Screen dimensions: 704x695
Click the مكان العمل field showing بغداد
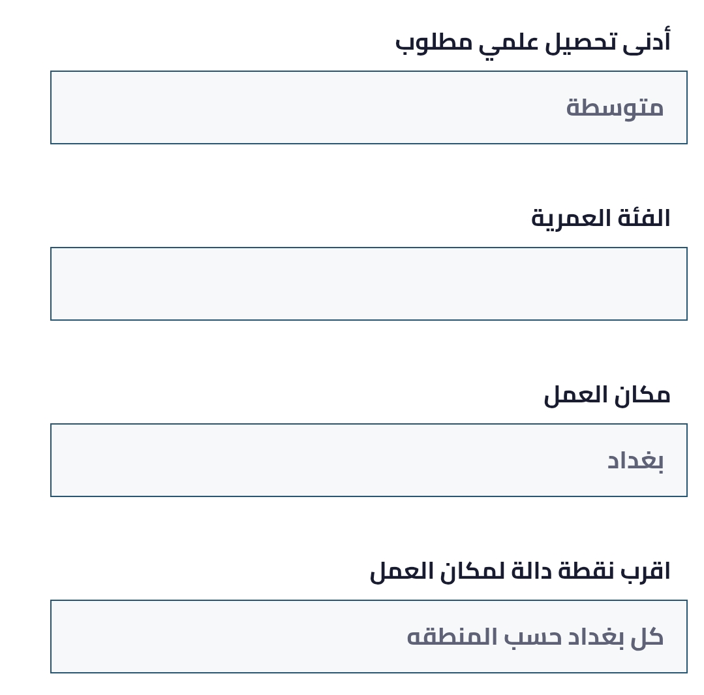pos(369,461)
